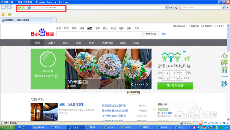Click the 发布经验 green publish button

[175, 86]
